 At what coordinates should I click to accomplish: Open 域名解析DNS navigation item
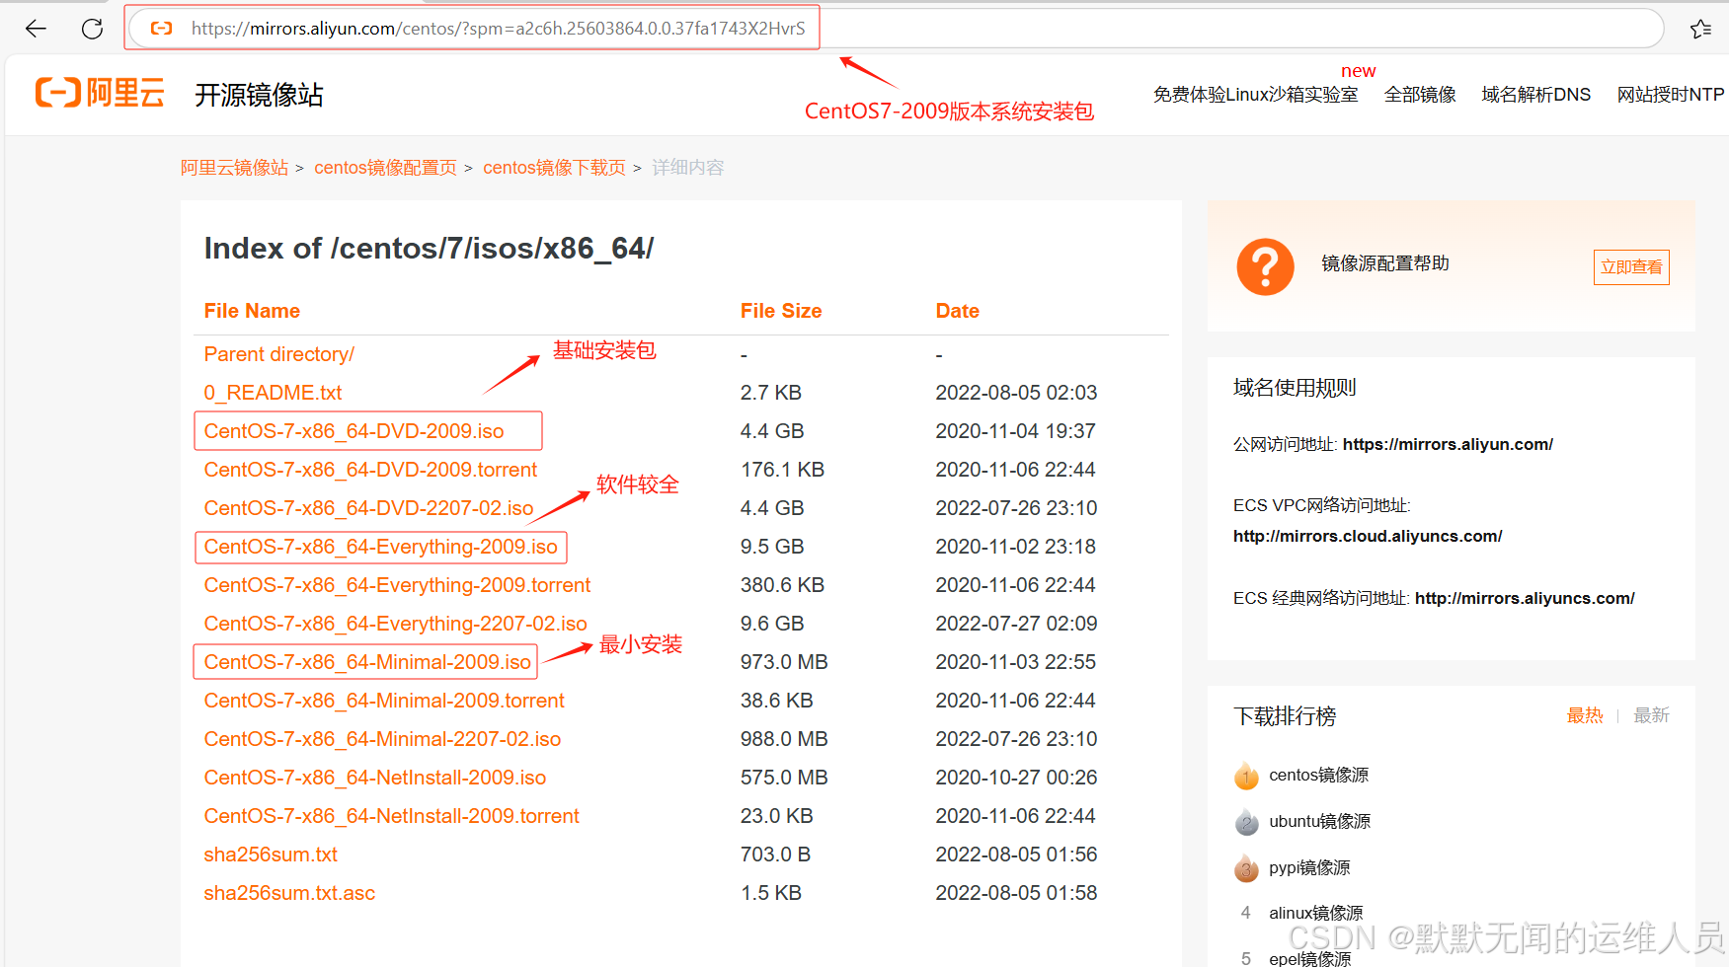pyautogui.click(x=1535, y=95)
